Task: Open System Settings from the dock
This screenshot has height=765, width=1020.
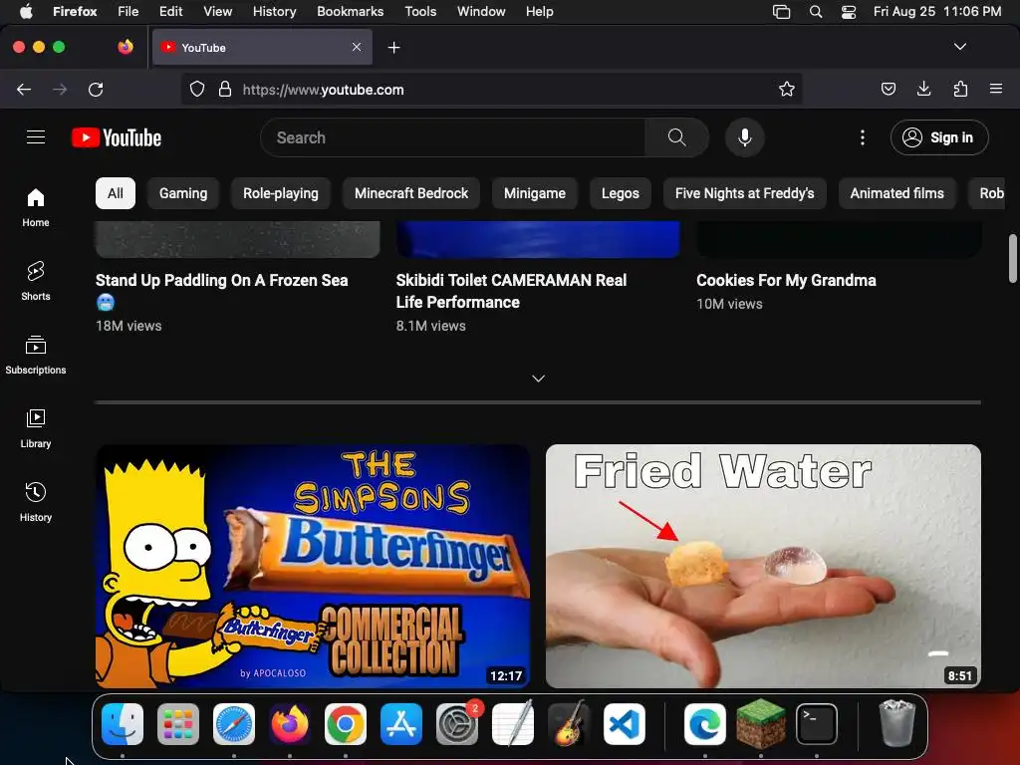Action: [x=457, y=723]
